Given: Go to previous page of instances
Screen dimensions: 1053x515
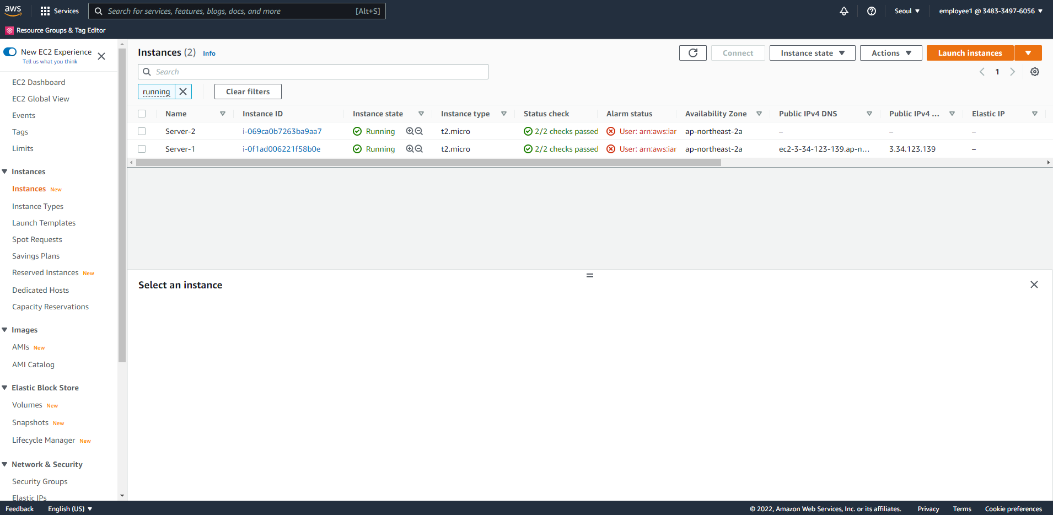Looking at the screenshot, I should (982, 72).
